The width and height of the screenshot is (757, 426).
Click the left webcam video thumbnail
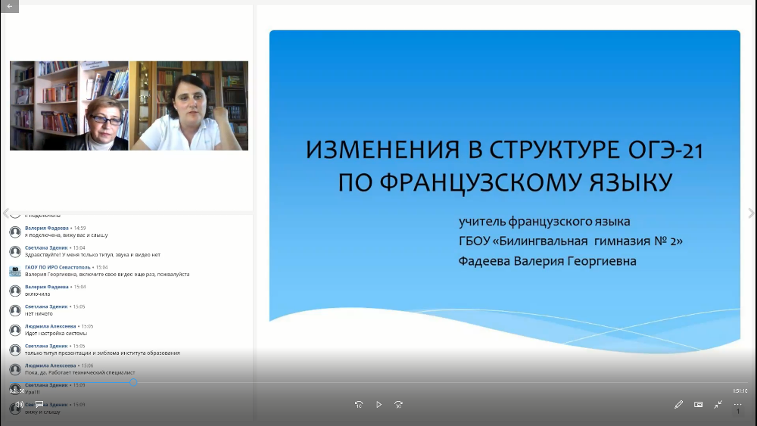(x=69, y=106)
